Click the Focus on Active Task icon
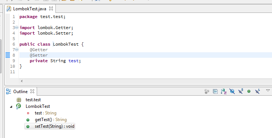The width and height of the screenshot is (272, 138). [x=207, y=91]
